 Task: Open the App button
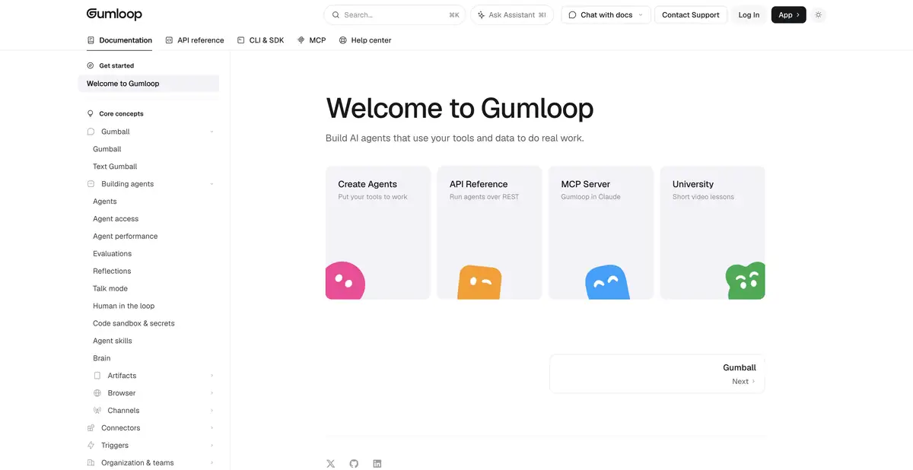coord(788,14)
